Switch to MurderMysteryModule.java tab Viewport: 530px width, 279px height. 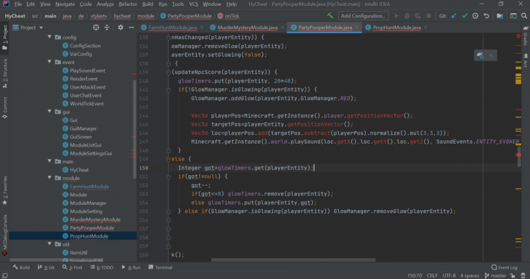[248, 28]
